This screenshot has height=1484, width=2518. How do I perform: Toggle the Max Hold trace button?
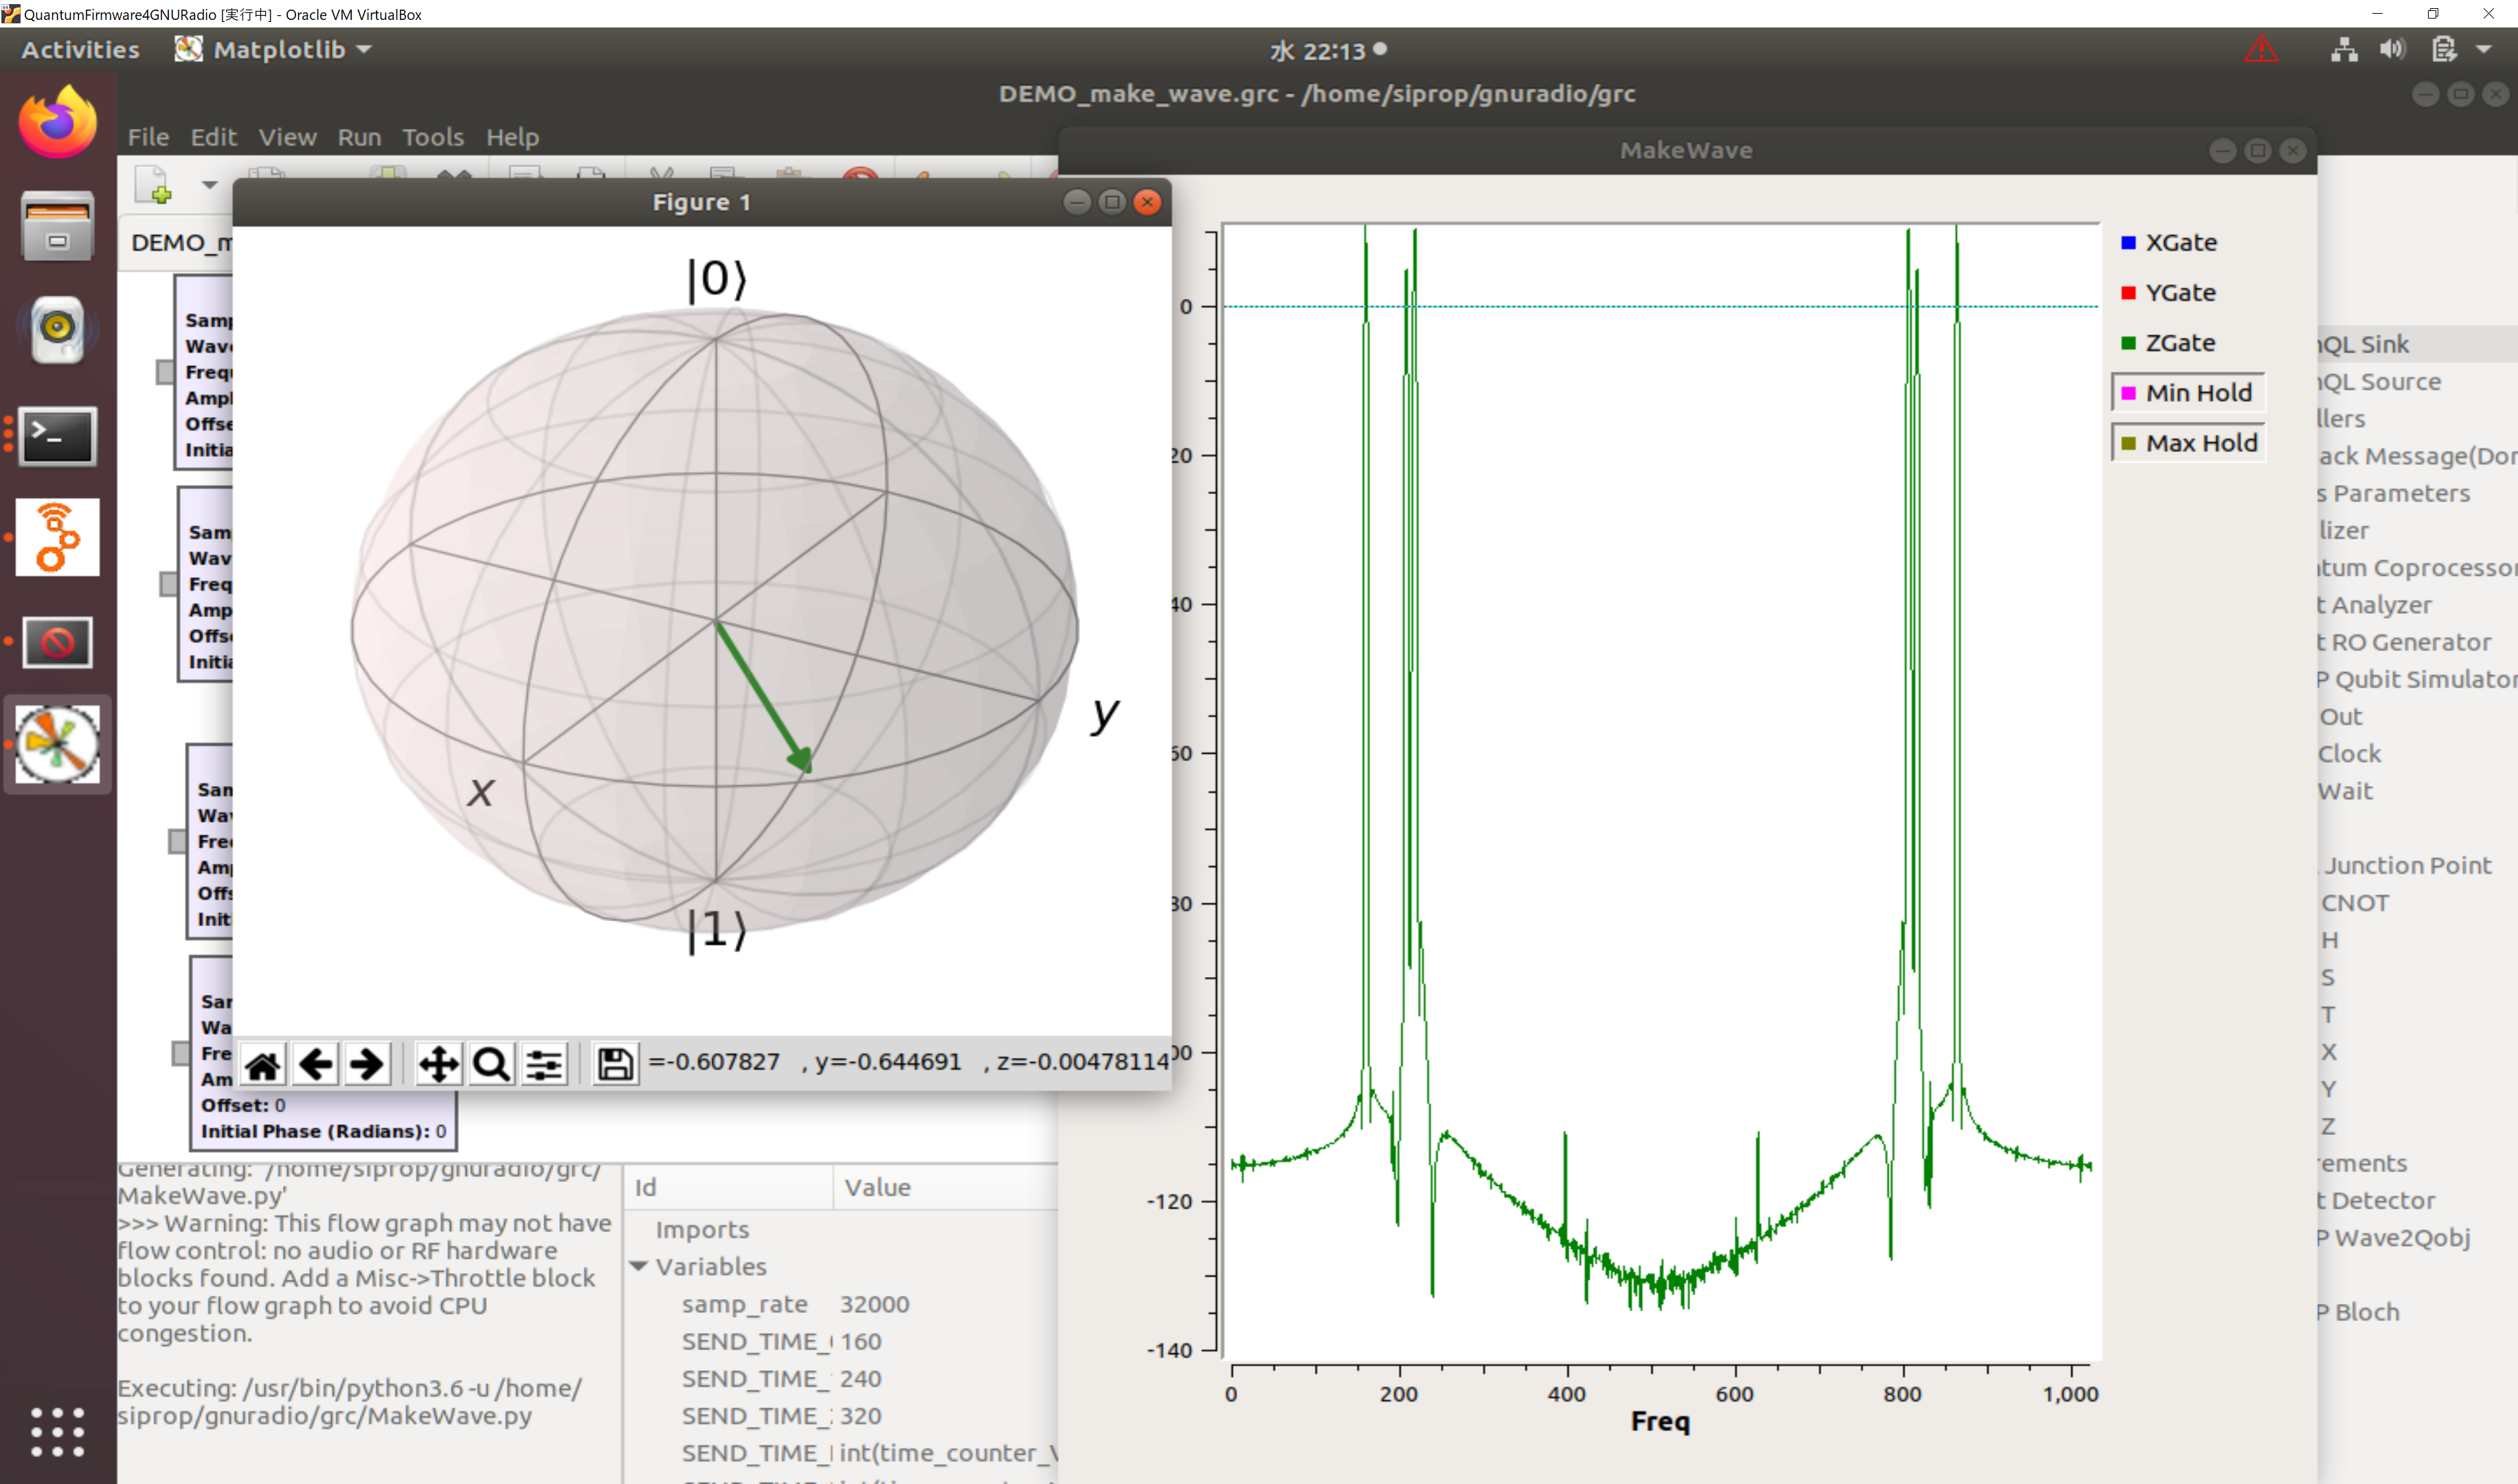coord(2187,443)
